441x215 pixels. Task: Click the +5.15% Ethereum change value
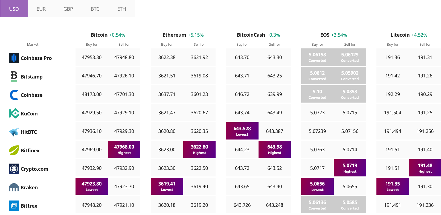point(196,35)
